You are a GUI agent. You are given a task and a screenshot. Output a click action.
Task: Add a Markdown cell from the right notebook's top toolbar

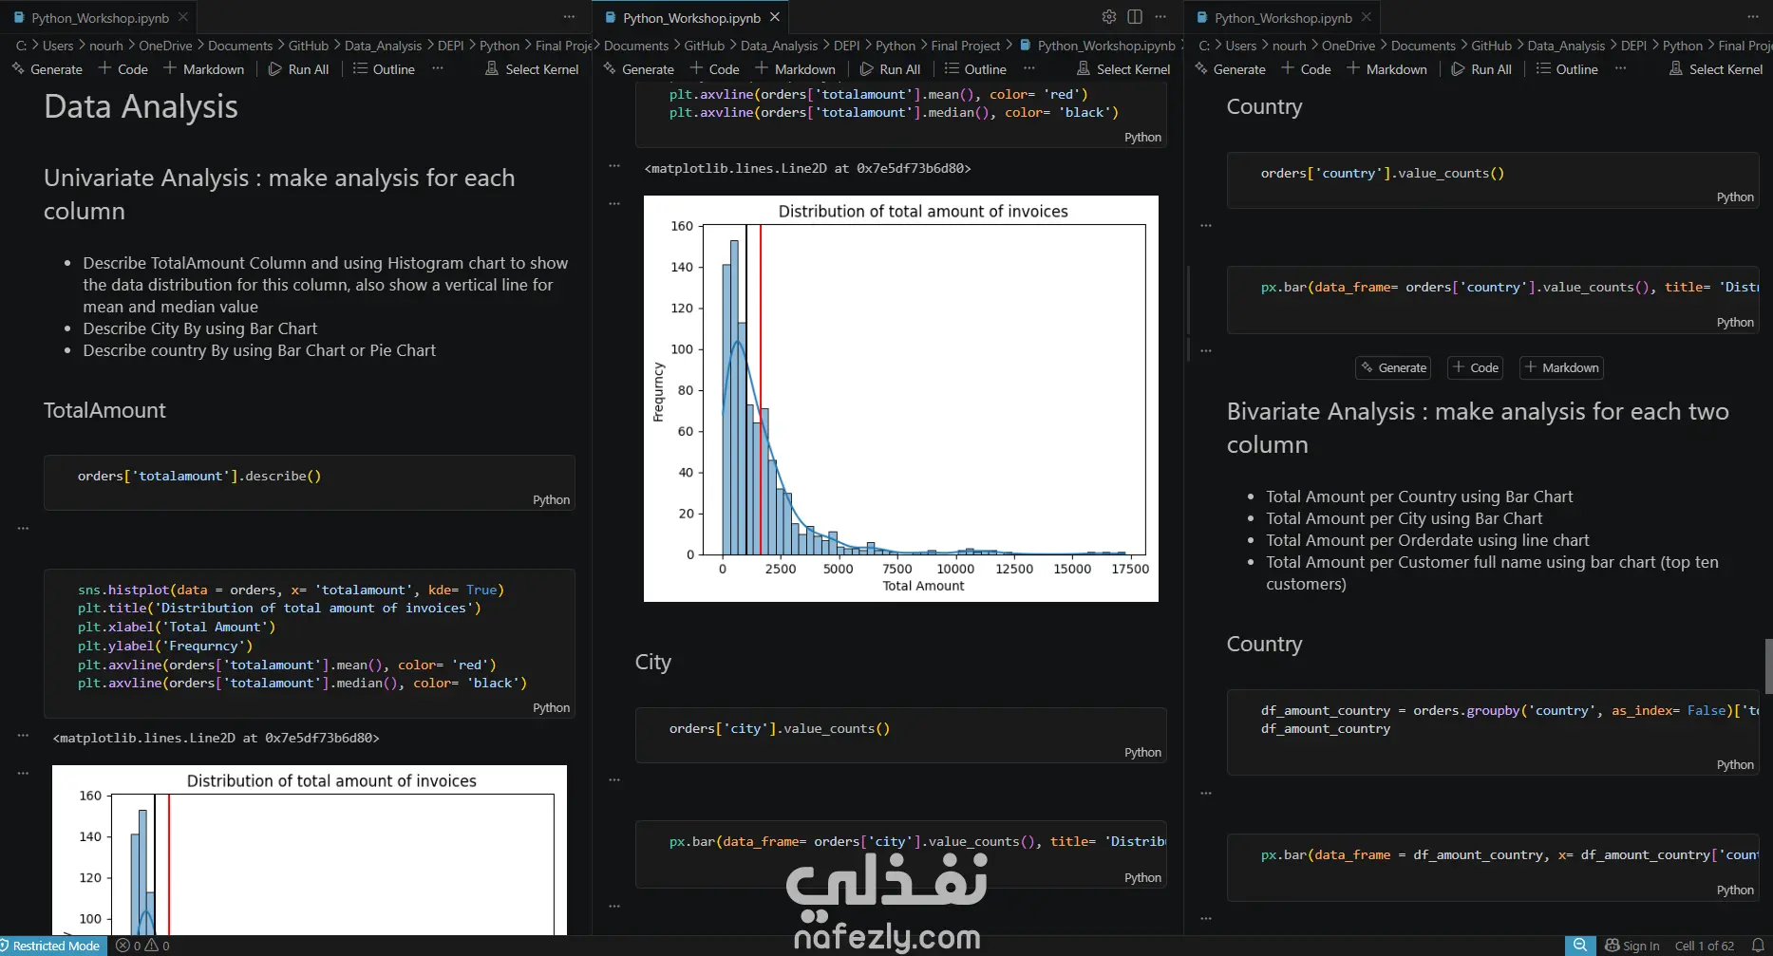coord(1386,69)
